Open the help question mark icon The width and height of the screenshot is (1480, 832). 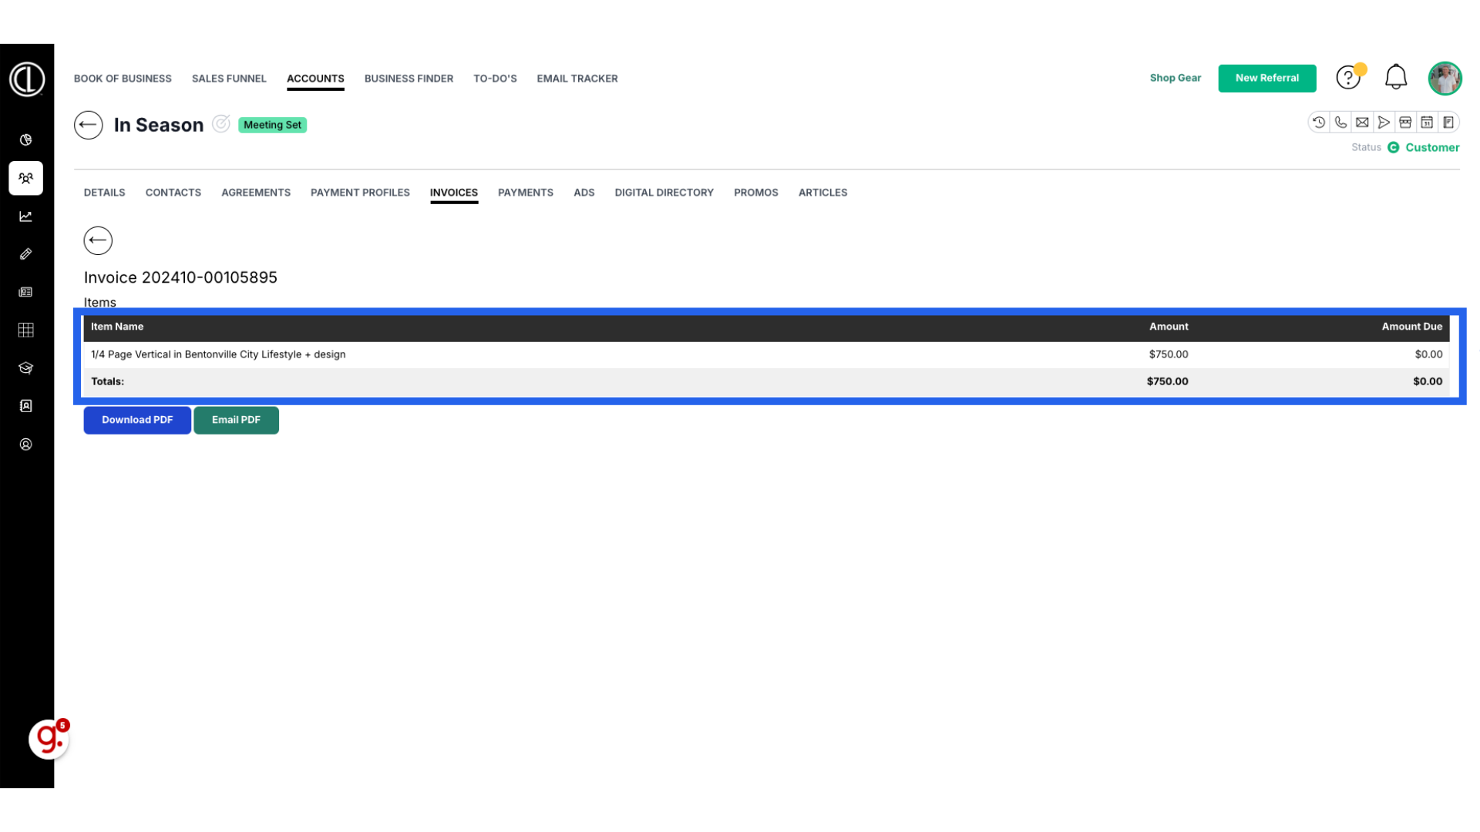pyautogui.click(x=1348, y=78)
